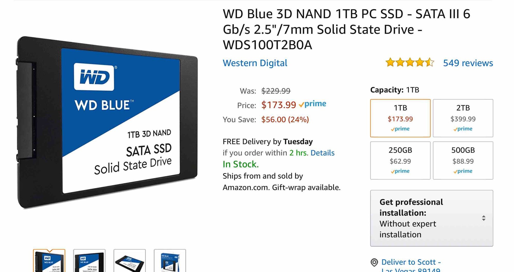View the angled flat SSD thumbnail
Image resolution: width=514 pixels, height=272 pixels.
pyautogui.click(x=130, y=260)
